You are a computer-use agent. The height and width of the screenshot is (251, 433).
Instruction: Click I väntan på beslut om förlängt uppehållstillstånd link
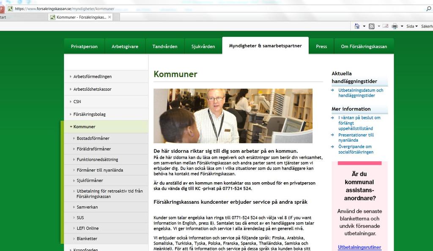pos(359,123)
